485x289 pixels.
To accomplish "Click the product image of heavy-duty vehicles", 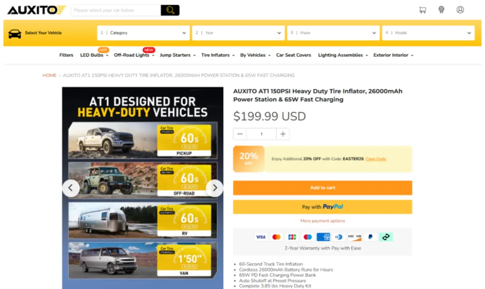I will pyautogui.click(x=143, y=188).
